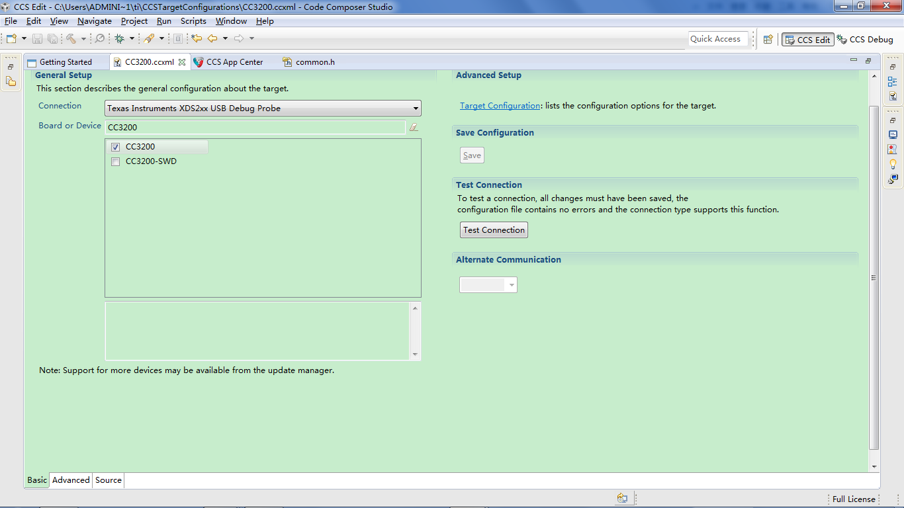Launch Debug with the green bug icon
Viewport: 904px width, 508px height.
tap(120, 38)
